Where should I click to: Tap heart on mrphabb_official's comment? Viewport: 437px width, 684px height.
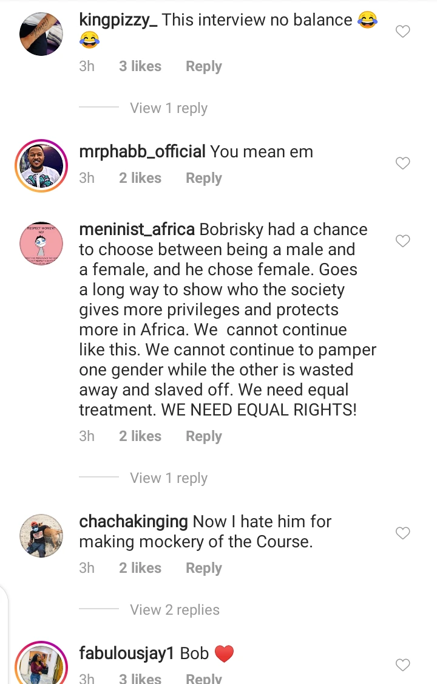click(403, 163)
